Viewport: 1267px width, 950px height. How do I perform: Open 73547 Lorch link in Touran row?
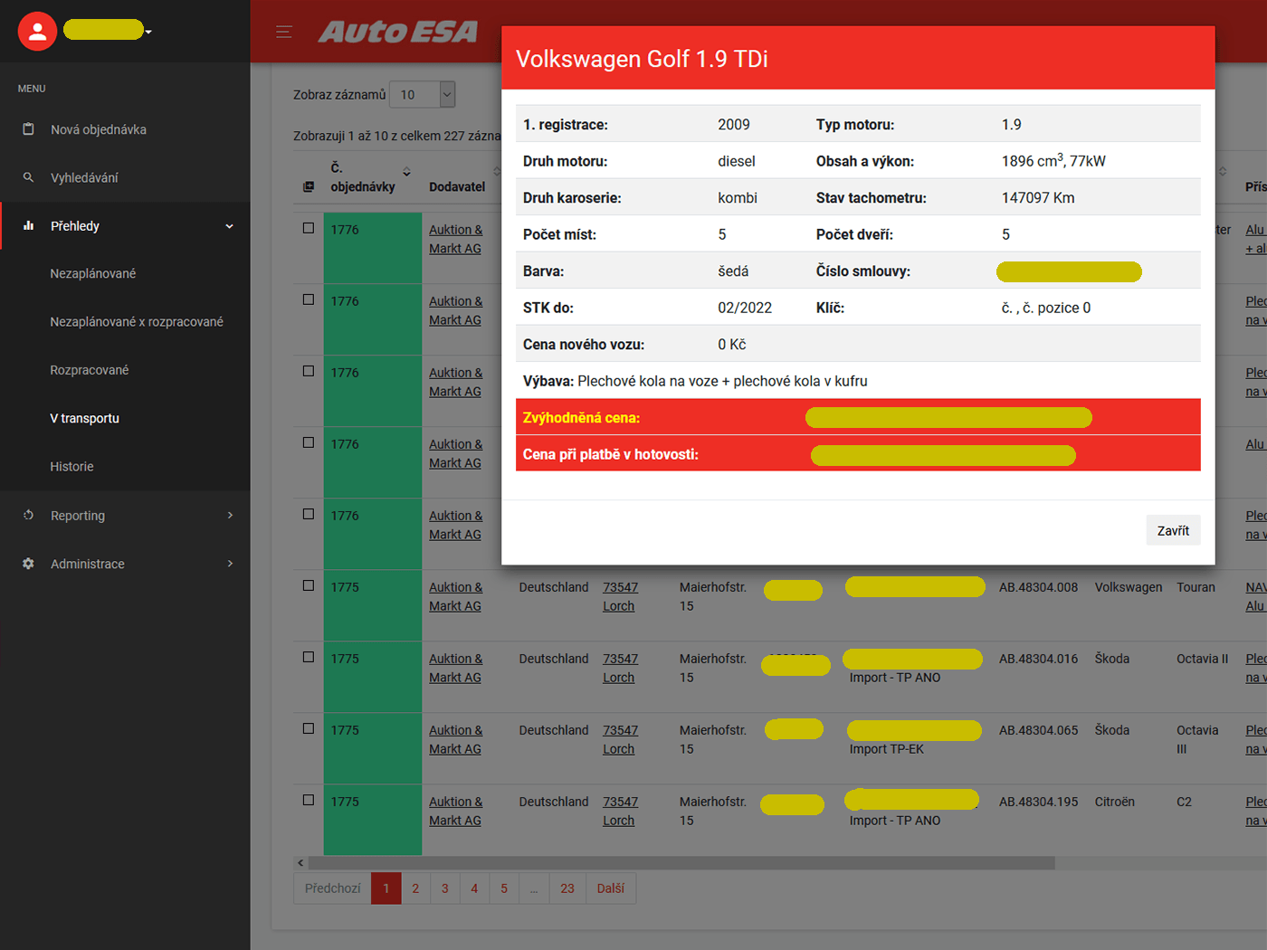(621, 596)
